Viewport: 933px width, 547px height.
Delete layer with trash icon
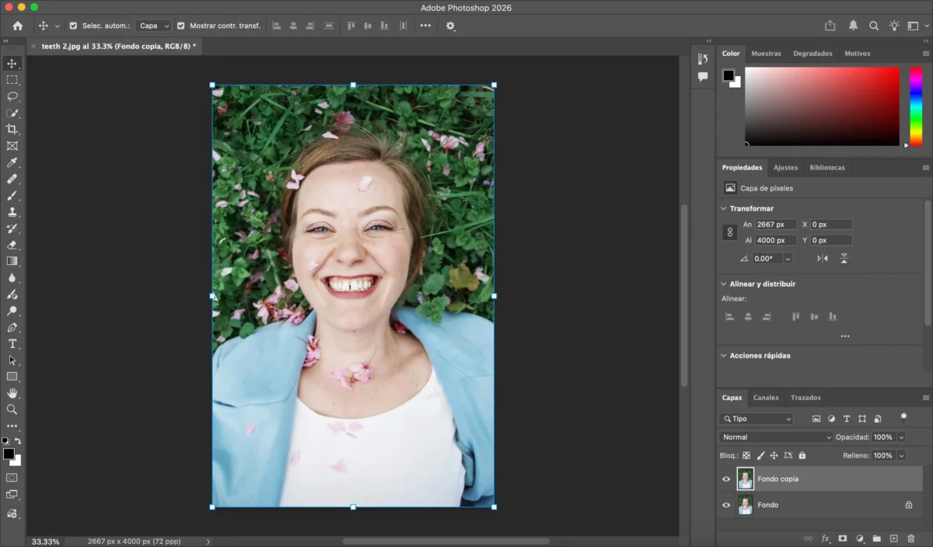point(911,538)
